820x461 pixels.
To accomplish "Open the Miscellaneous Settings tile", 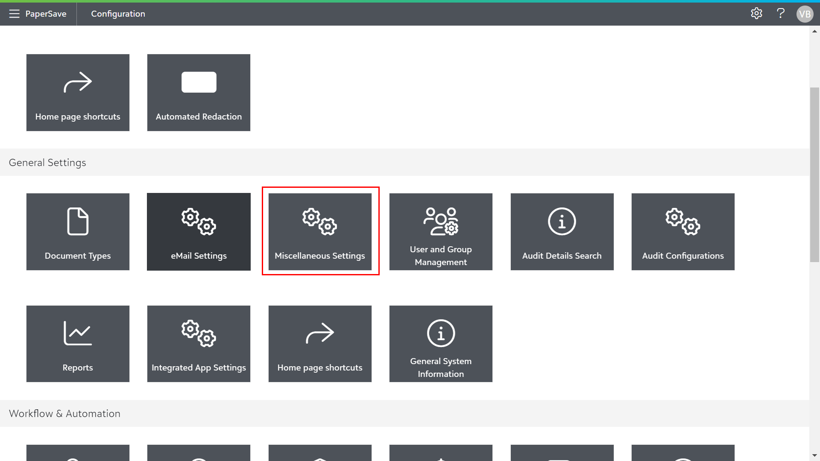I will click(x=320, y=232).
